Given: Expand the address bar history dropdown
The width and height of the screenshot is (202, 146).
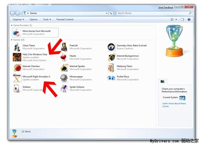Looking at the screenshot, I should point(107,13).
